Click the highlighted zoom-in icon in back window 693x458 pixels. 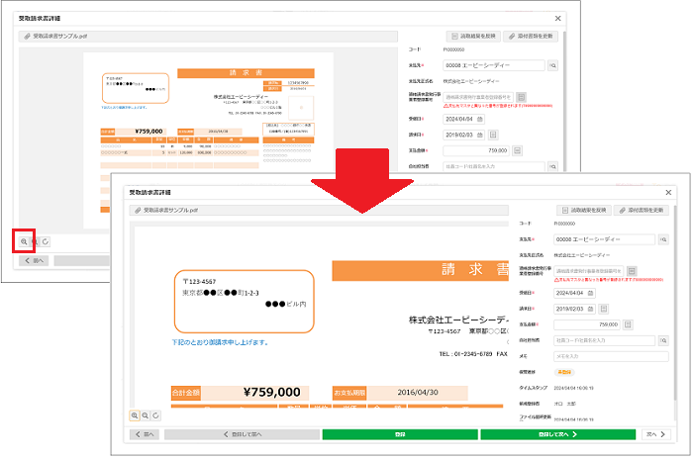point(24,241)
